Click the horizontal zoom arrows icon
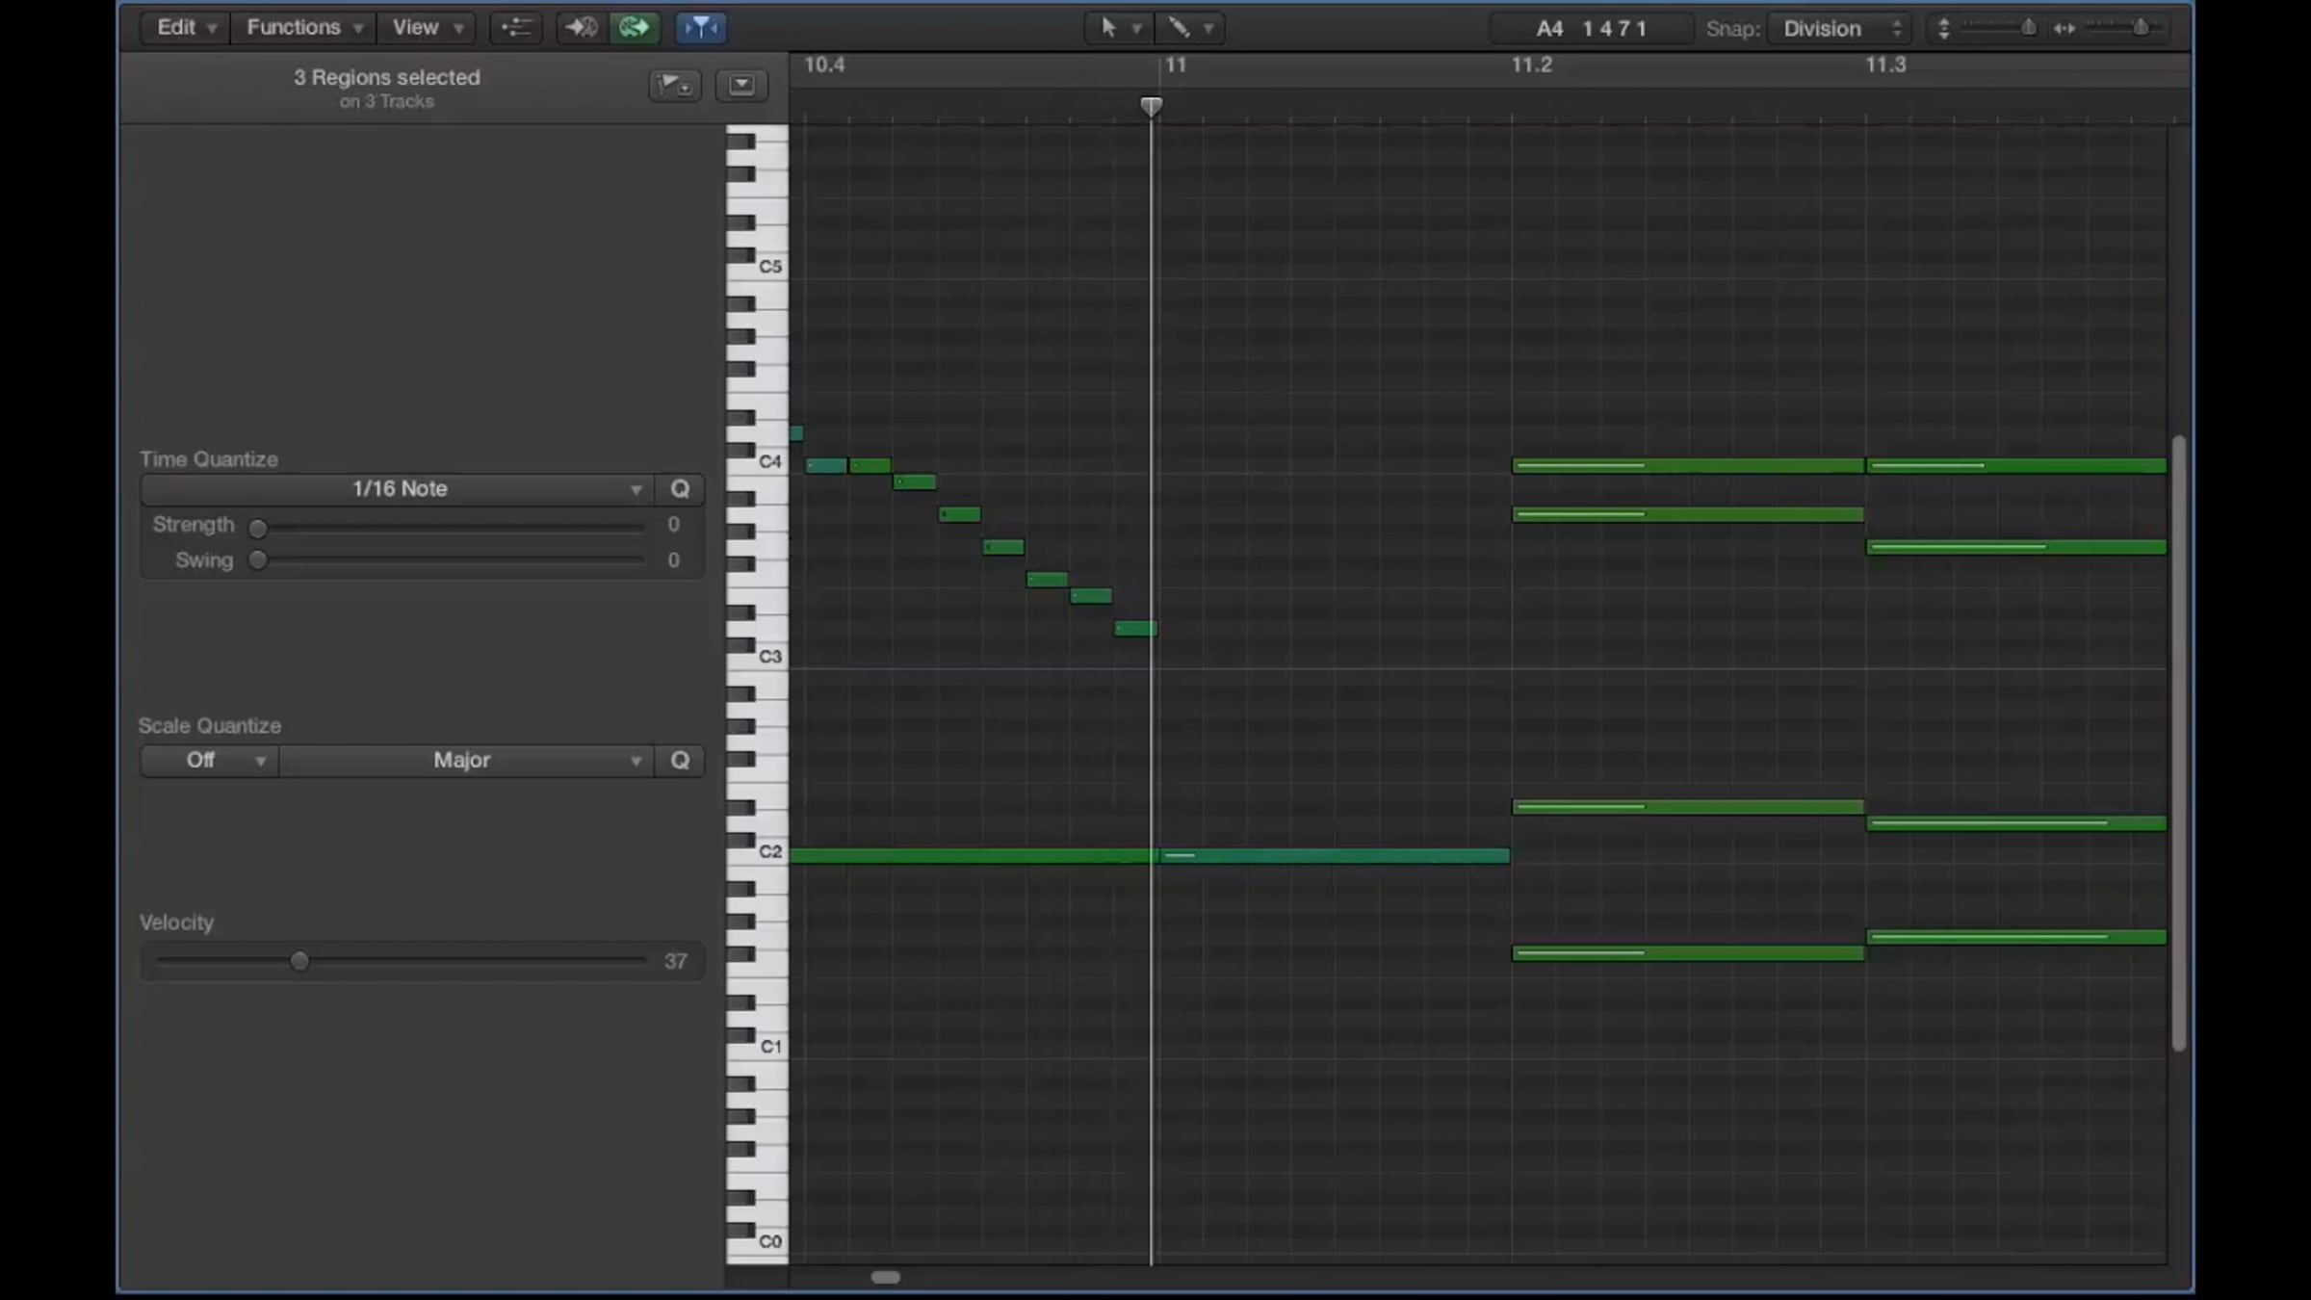This screenshot has width=2311, height=1300. click(x=2064, y=29)
